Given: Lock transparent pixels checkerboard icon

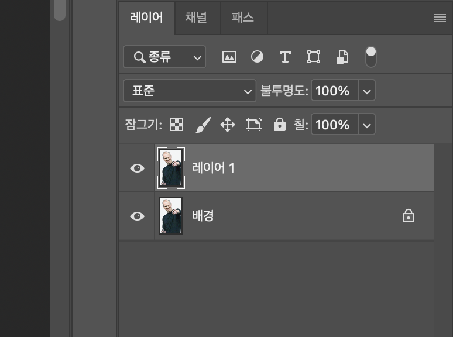Looking at the screenshot, I should (177, 125).
